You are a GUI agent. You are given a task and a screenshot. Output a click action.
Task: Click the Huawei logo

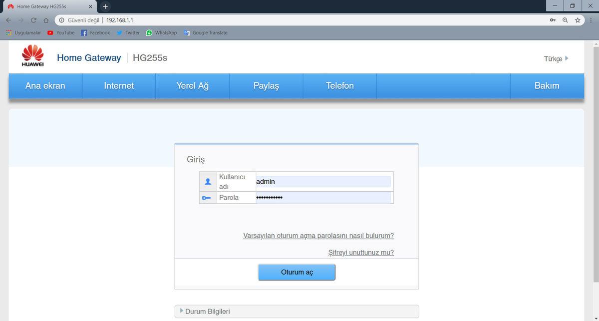coord(32,55)
